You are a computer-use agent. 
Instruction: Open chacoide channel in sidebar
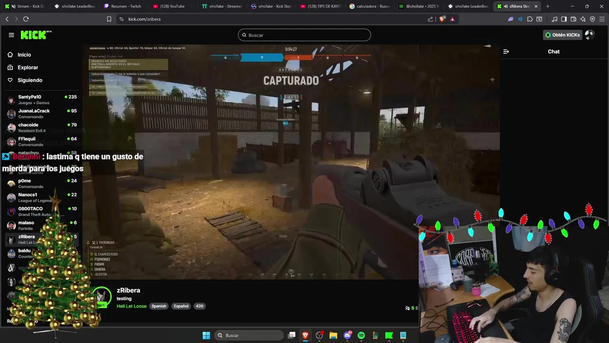tap(42, 128)
